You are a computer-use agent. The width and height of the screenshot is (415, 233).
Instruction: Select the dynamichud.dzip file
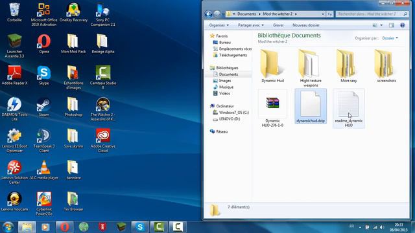point(311,106)
